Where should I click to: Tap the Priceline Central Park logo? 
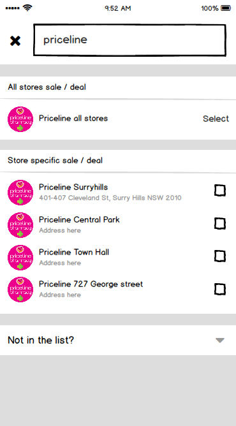(20, 225)
